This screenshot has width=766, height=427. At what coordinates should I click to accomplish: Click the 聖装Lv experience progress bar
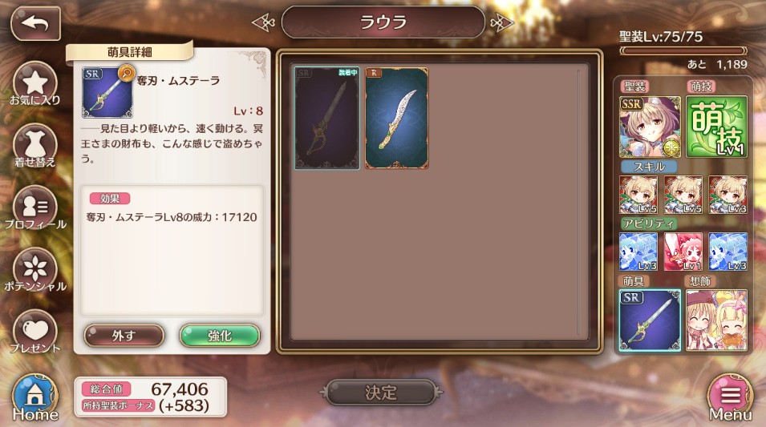tap(683, 50)
